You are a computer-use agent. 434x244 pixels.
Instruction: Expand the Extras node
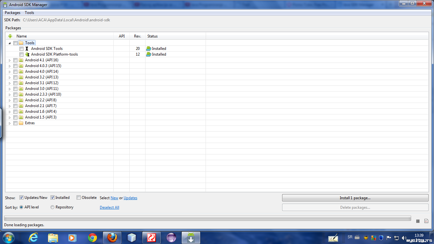pos(10,123)
